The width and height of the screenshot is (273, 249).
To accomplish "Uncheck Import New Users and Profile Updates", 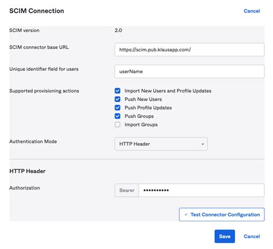I will pos(117,90).
